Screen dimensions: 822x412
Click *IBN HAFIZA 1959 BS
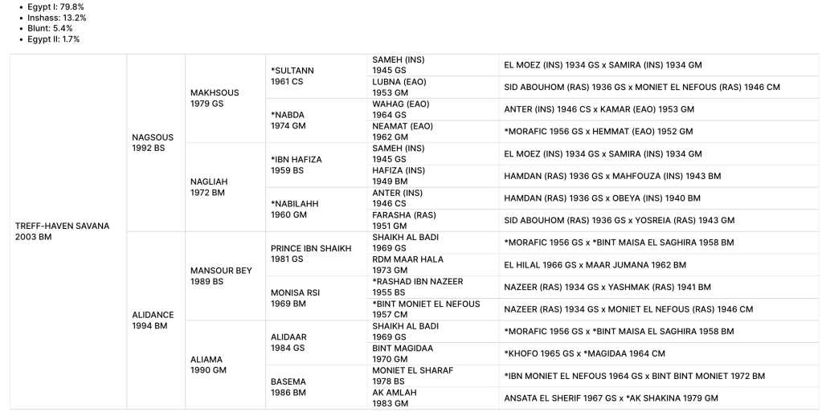296,165
